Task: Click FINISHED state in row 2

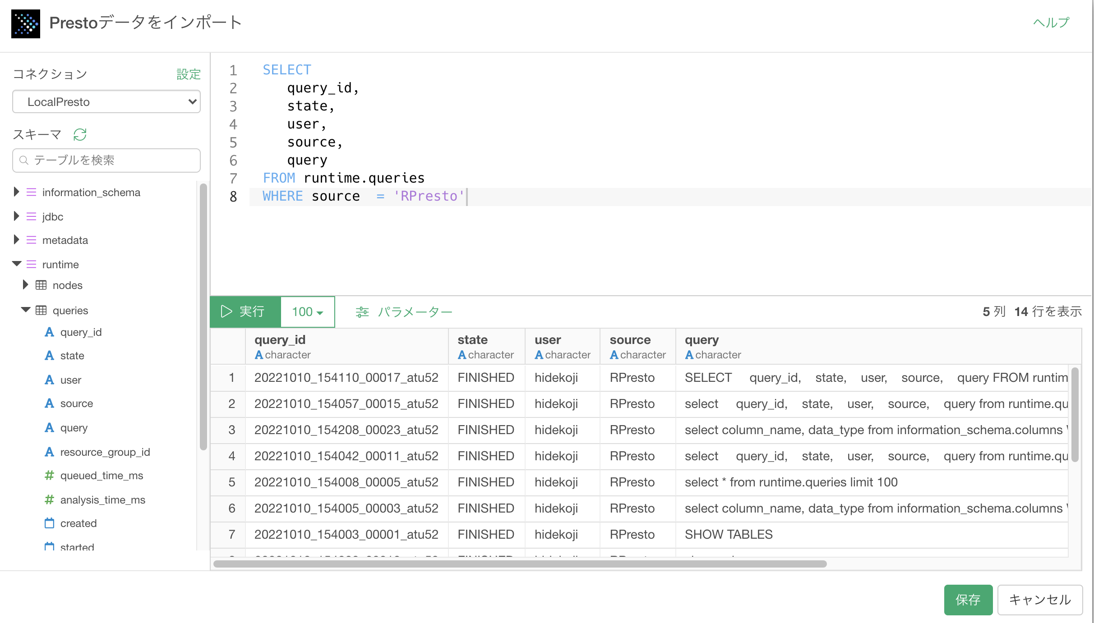Action: click(x=486, y=404)
